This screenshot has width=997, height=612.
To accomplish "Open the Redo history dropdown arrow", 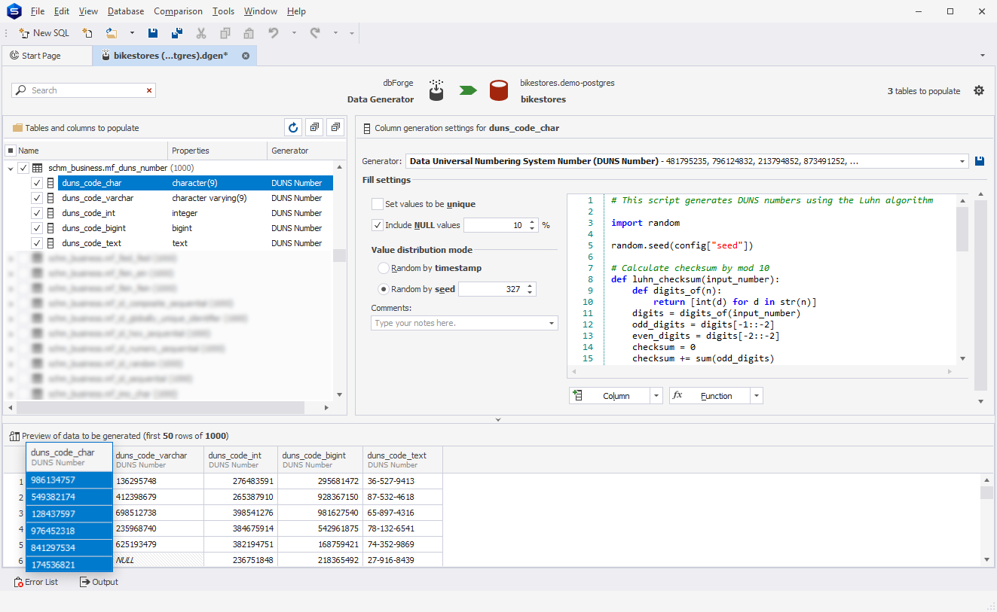I will point(335,33).
